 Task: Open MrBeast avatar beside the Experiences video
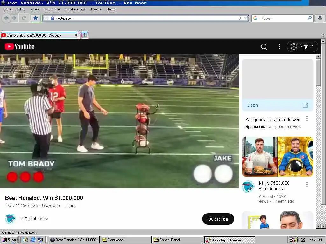[x=248, y=186]
